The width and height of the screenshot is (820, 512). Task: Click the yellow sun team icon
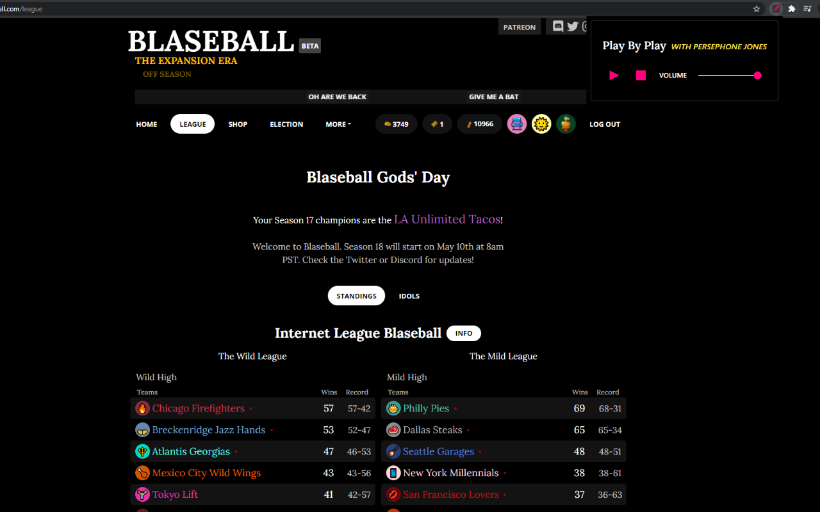[541, 124]
